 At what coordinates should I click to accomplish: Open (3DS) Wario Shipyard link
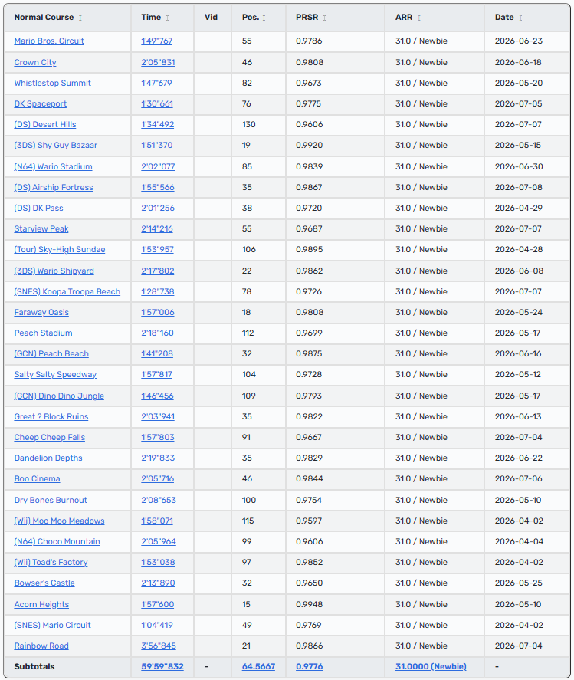coord(54,271)
